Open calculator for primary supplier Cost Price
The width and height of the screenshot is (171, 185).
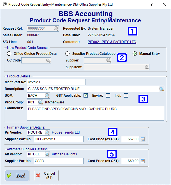click(x=143, y=139)
